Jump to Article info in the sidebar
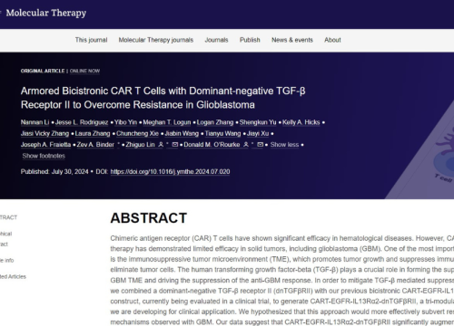Image resolution: width=454 pixels, height=326 pixels. tap(6, 260)
